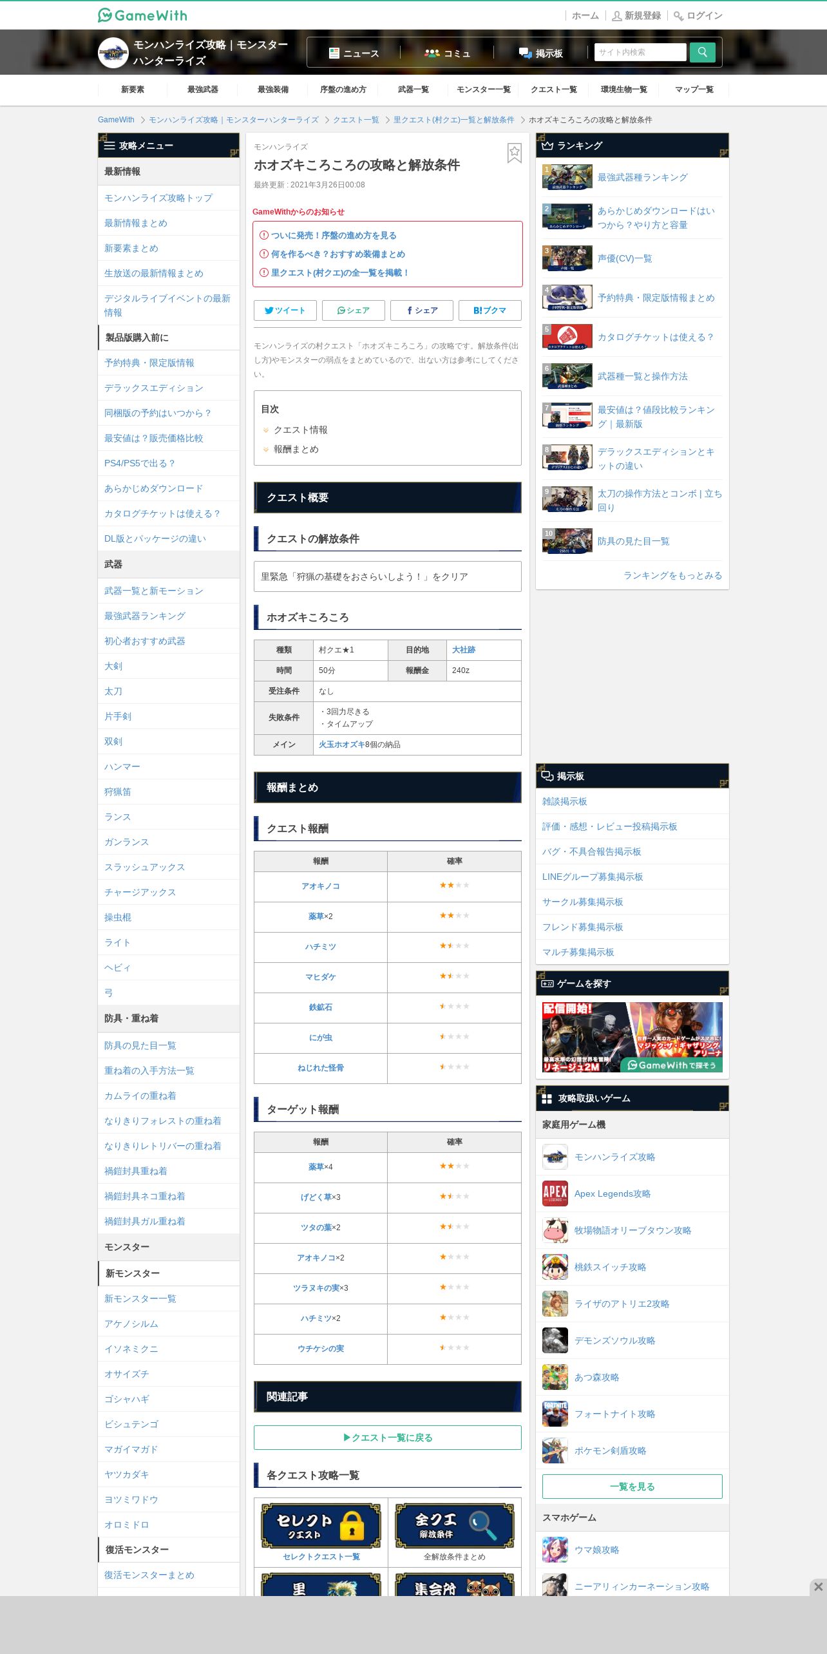Click the ログイン login link
This screenshot has width=827, height=1654.
[698, 15]
